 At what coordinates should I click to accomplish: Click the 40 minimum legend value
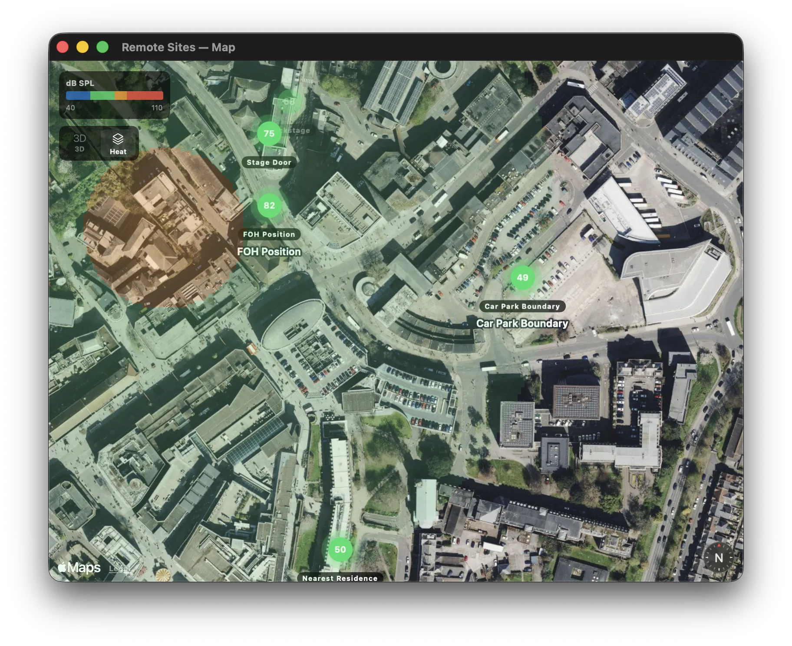[x=70, y=108]
